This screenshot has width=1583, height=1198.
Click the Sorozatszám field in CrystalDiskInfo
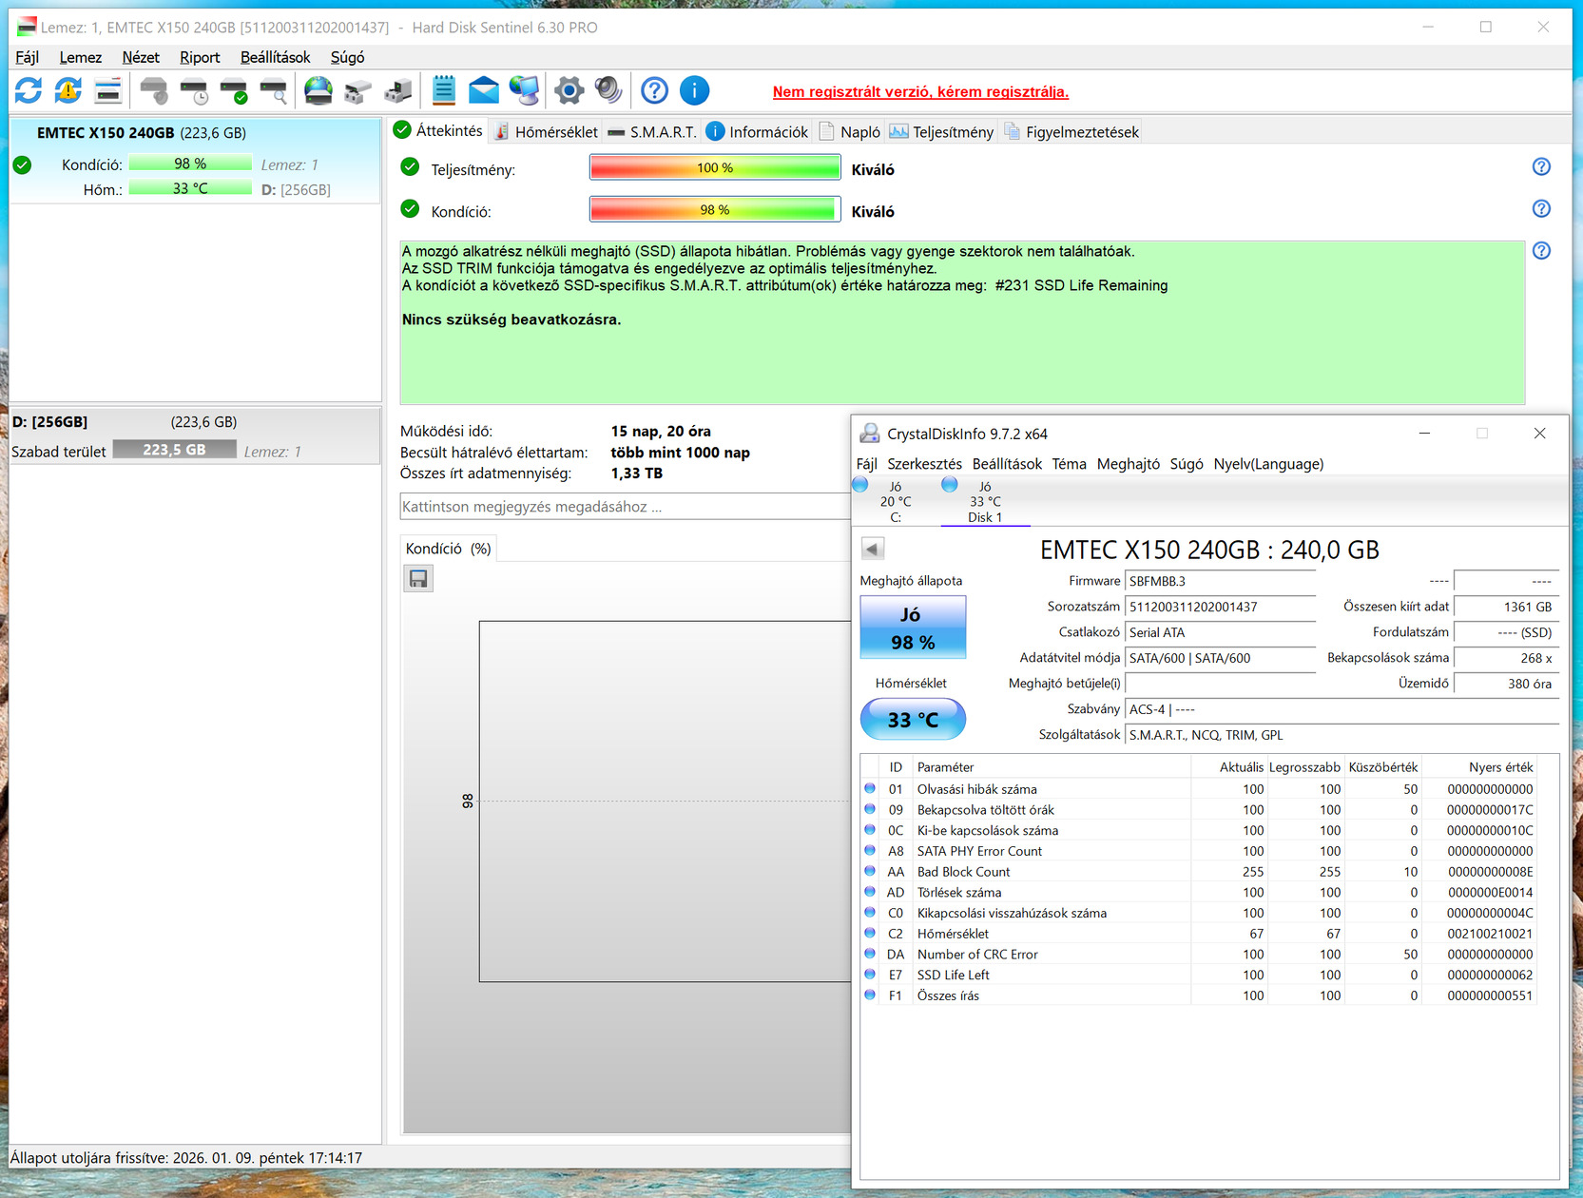1220,607
